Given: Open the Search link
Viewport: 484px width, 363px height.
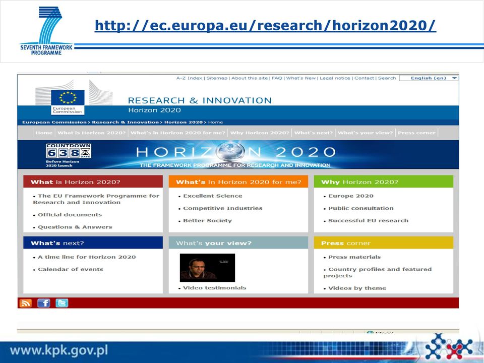Looking at the screenshot, I should click(387, 78).
